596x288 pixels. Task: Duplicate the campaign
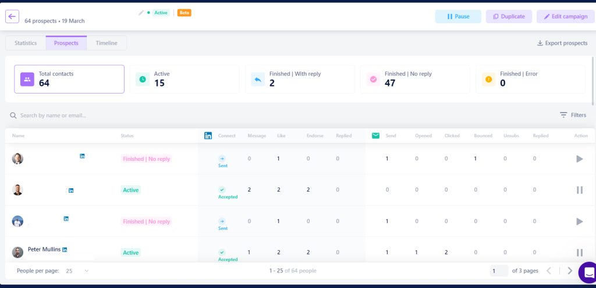tap(509, 16)
